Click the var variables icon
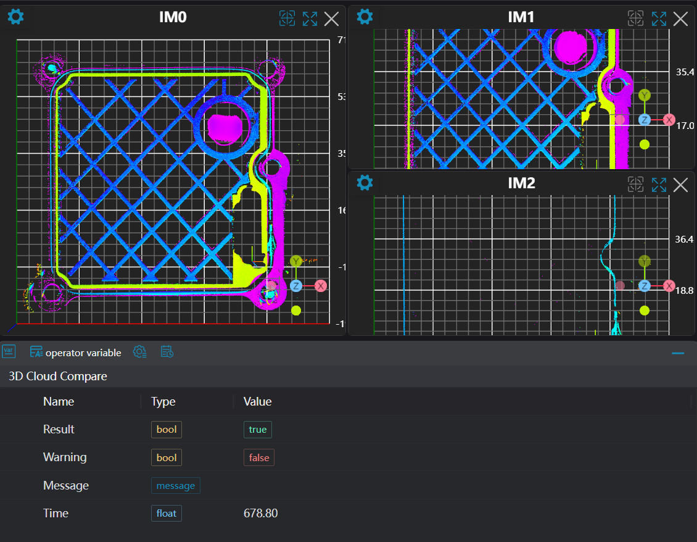Screen dimensions: 697x542 click(9, 352)
